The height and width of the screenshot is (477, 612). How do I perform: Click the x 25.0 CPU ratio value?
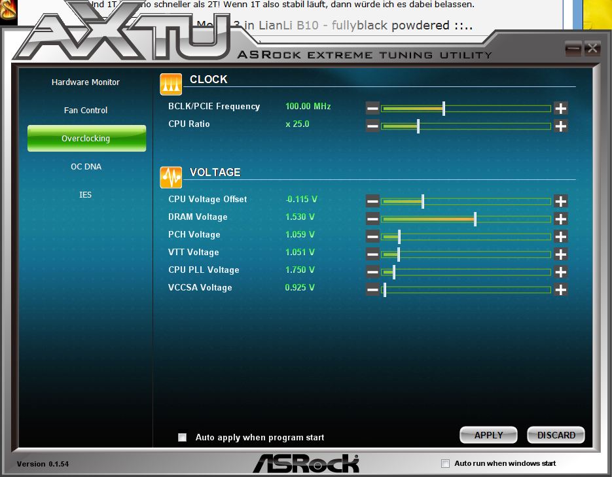click(297, 124)
